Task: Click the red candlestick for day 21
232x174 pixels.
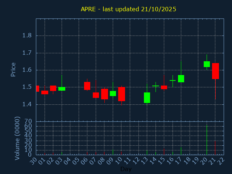Action: [x=215, y=71]
